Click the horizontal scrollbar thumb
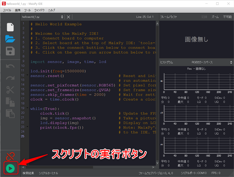The image size is (234, 177). tap(59, 167)
